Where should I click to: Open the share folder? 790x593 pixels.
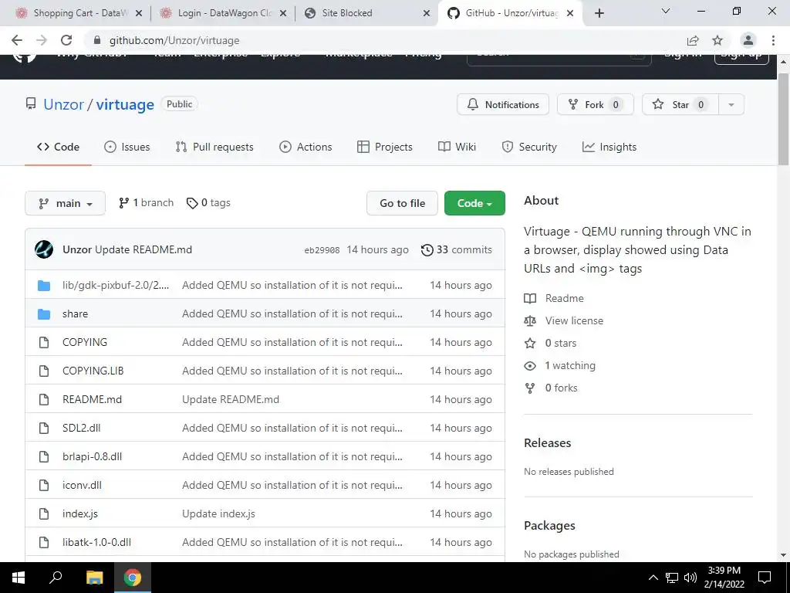tap(75, 313)
